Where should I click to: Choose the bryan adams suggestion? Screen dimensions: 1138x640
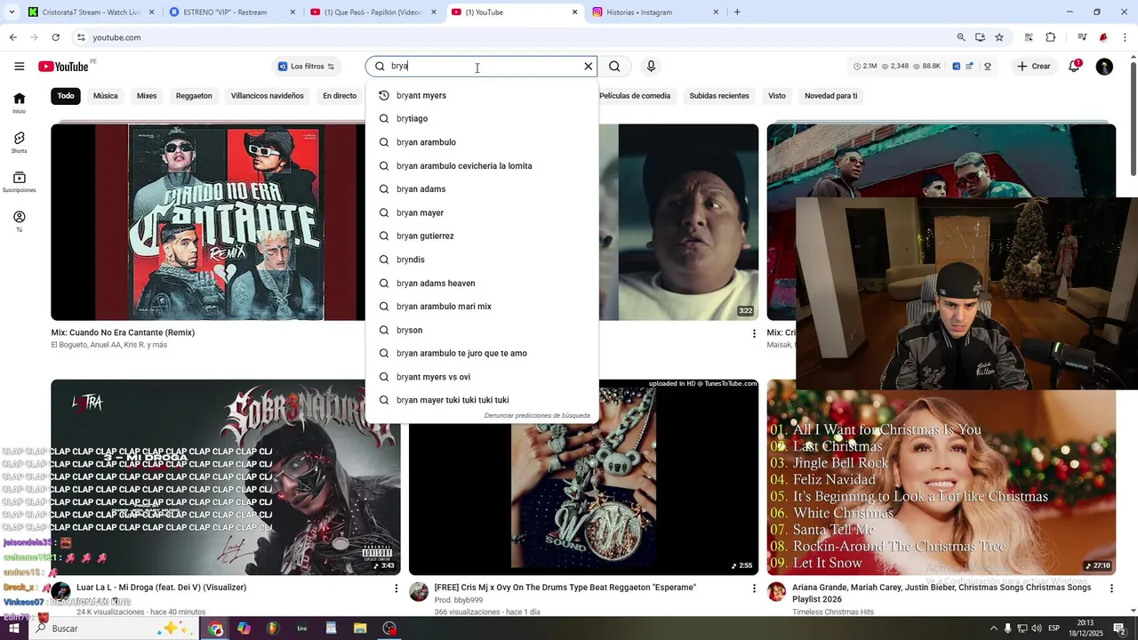(482, 189)
